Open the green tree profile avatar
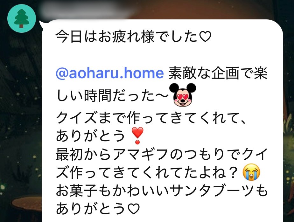The image size is (294, 222). tap(22, 18)
